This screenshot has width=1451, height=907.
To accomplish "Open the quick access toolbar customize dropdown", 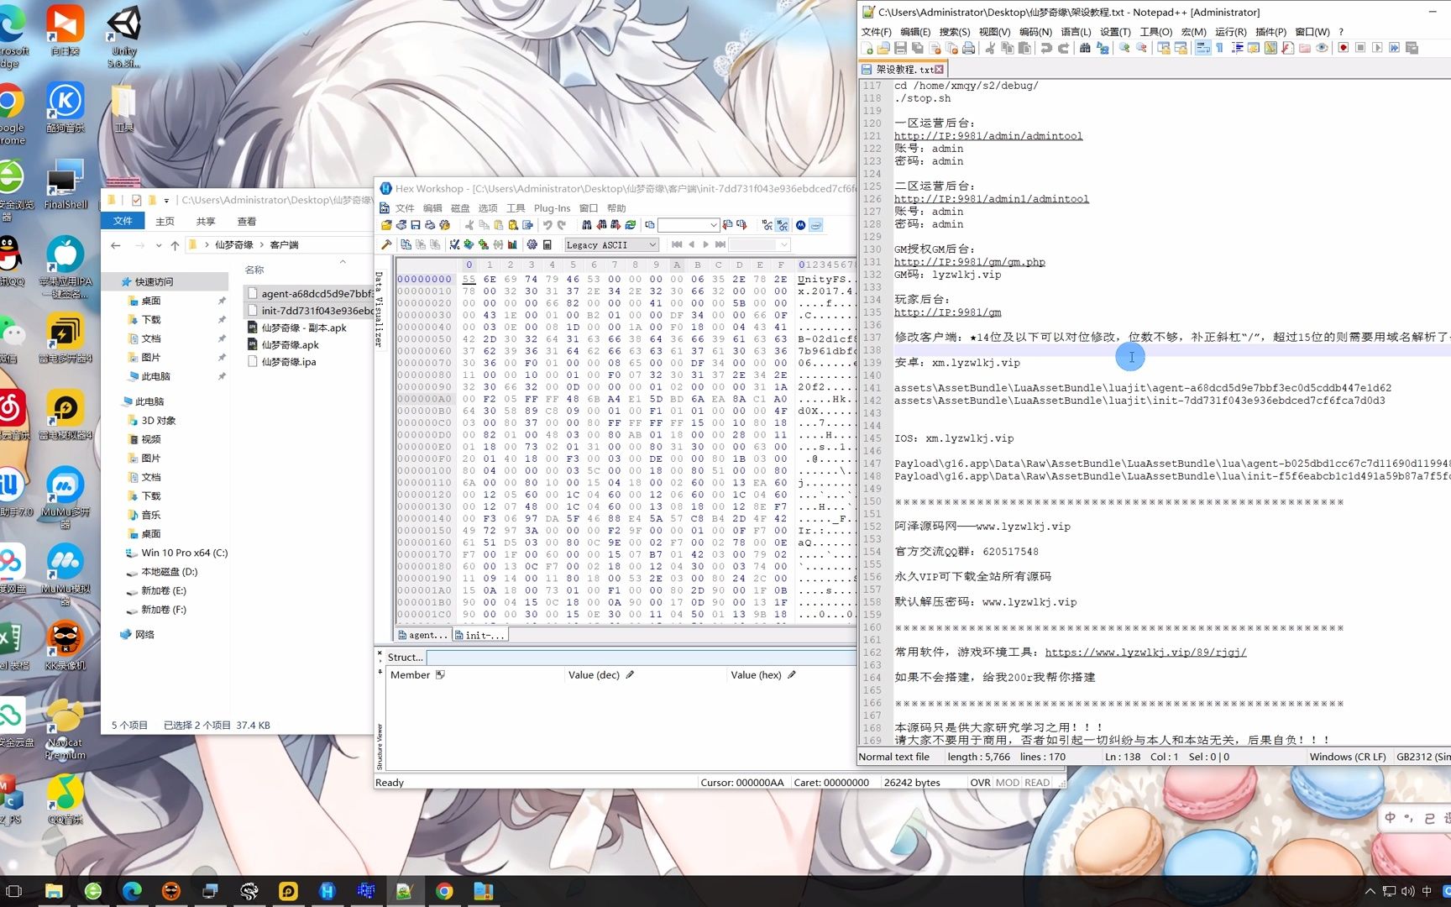I will pos(166,200).
